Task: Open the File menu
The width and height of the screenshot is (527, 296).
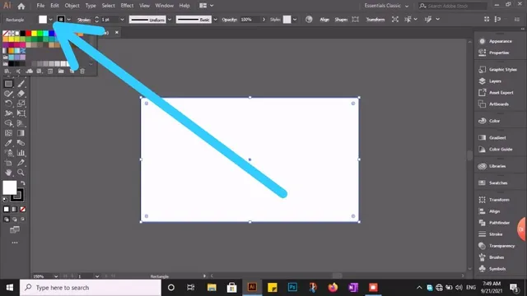Action: (x=40, y=6)
